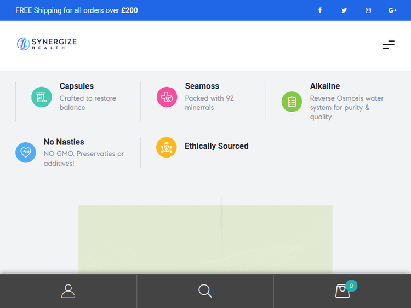Open the Instagram social link

coord(368,10)
